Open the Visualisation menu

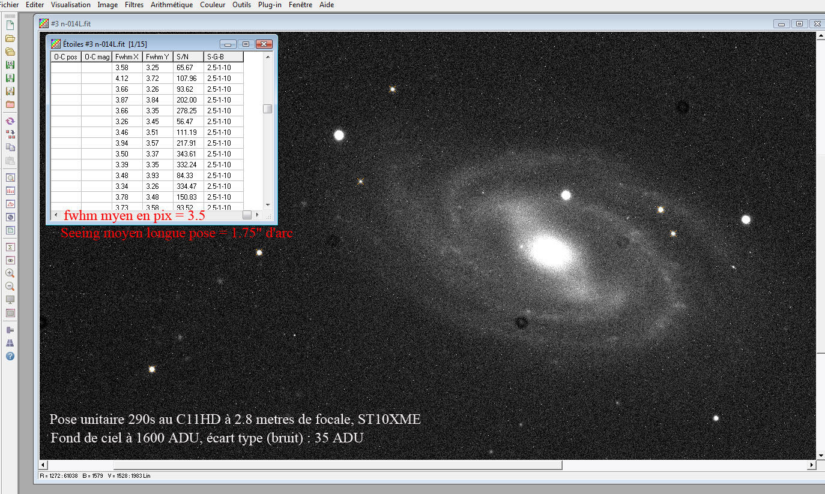coord(71,5)
